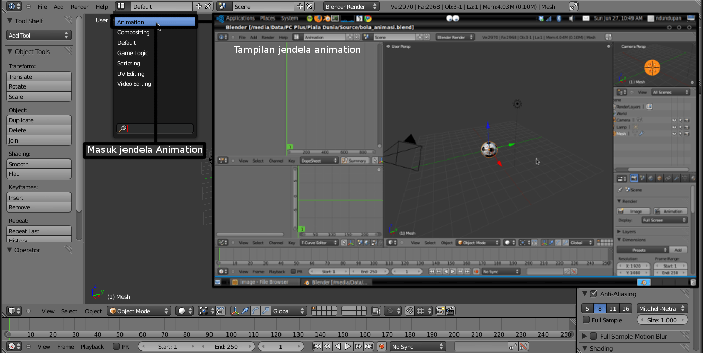Click the insert keyframe key icon

click(x=513, y=347)
